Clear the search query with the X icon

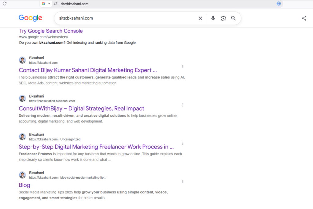201,18
